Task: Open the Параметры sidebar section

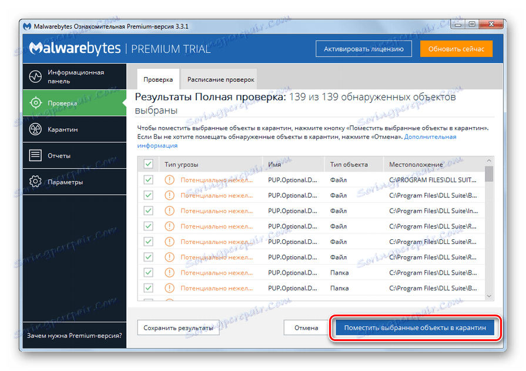Action: (x=75, y=182)
